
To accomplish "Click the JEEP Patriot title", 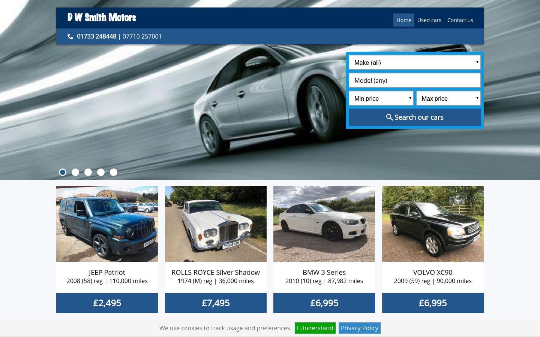I will point(107,273).
